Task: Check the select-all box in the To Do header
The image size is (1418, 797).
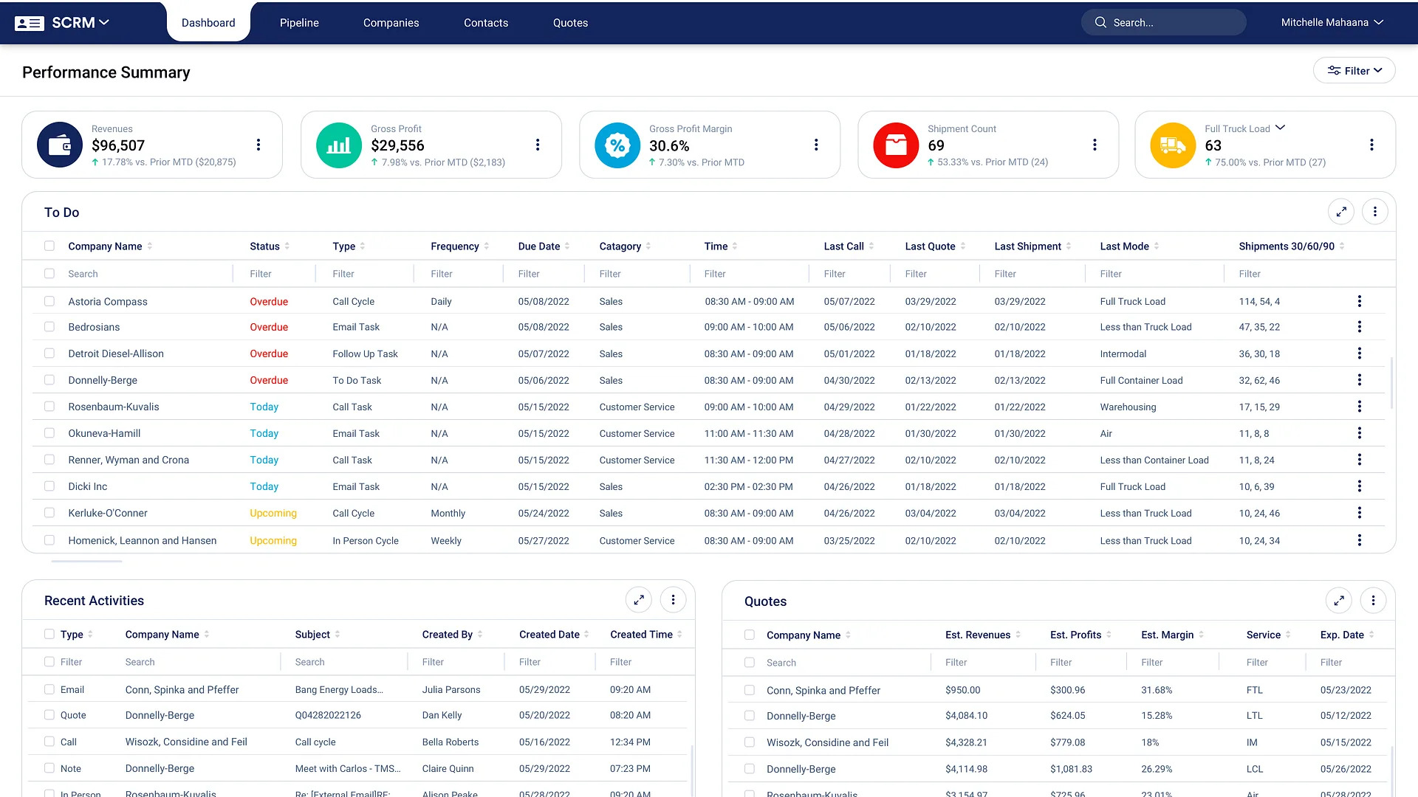Action: pos(49,246)
